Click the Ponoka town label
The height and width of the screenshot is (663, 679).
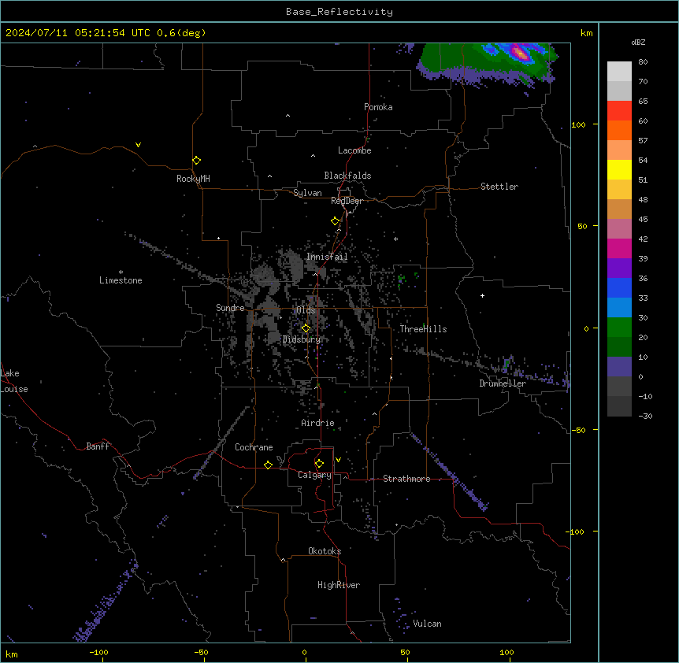click(x=378, y=107)
